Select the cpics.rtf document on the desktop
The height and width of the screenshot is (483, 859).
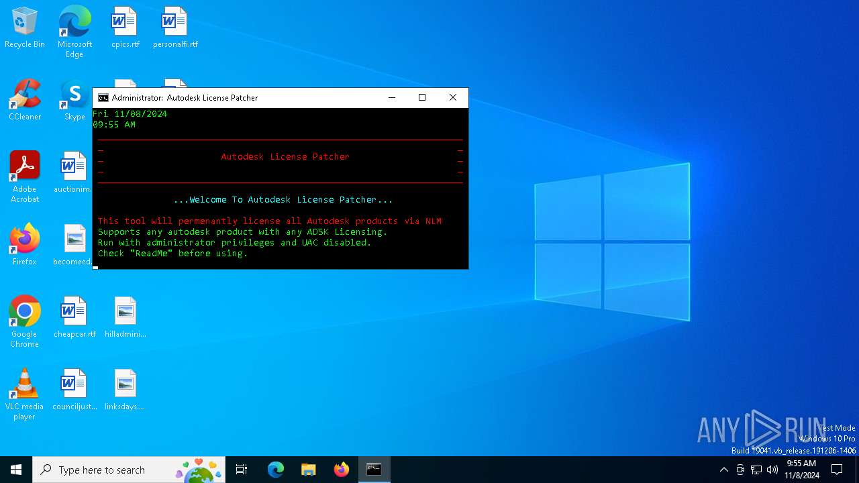pyautogui.click(x=125, y=28)
